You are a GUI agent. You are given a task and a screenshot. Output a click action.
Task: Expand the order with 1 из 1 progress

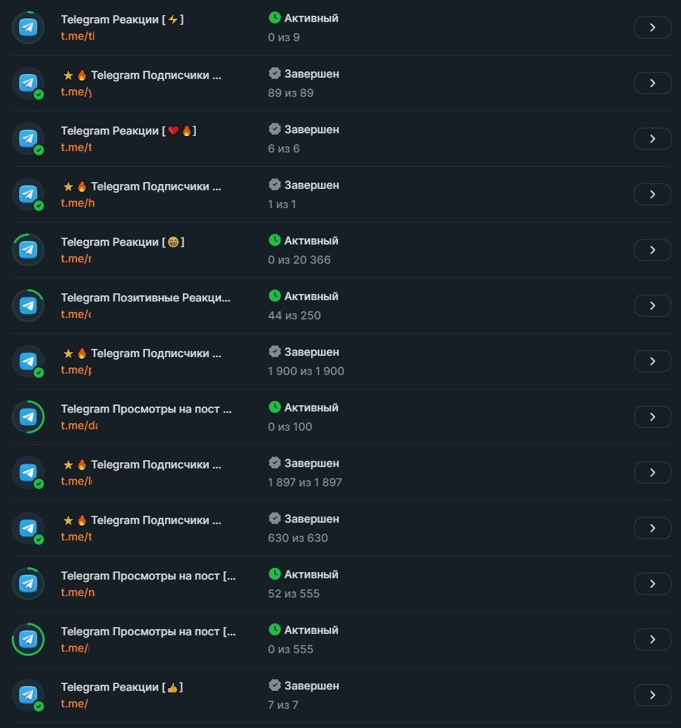coord(652,194)
